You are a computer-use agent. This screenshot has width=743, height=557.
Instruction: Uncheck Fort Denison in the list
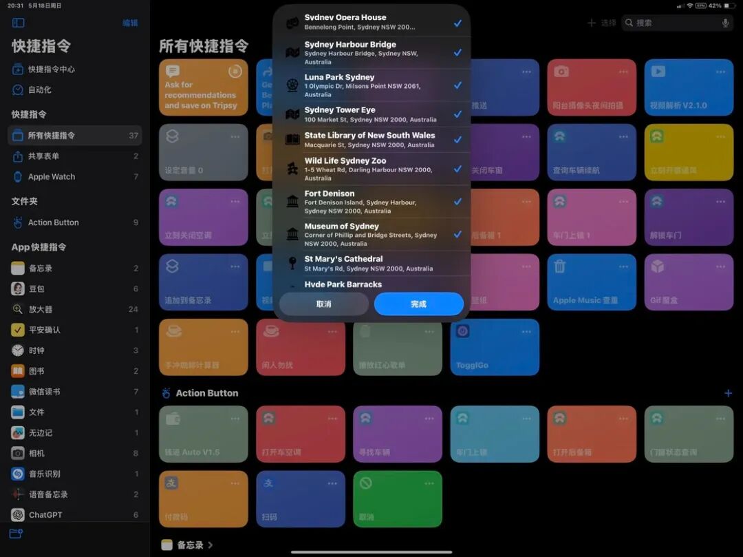[457, 202]
